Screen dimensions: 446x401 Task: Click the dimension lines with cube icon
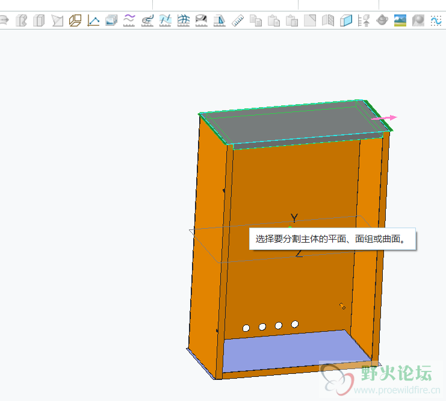[364, 20]
